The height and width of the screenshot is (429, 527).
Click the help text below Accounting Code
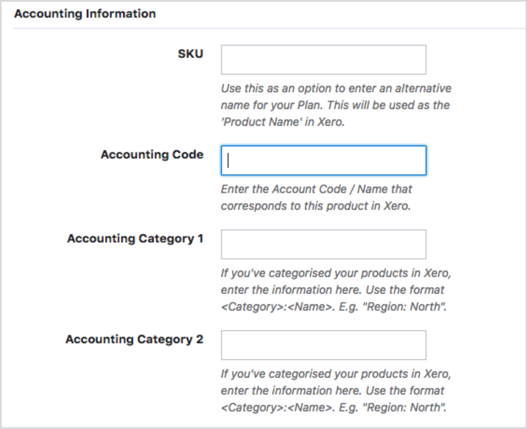click(316, 198)
